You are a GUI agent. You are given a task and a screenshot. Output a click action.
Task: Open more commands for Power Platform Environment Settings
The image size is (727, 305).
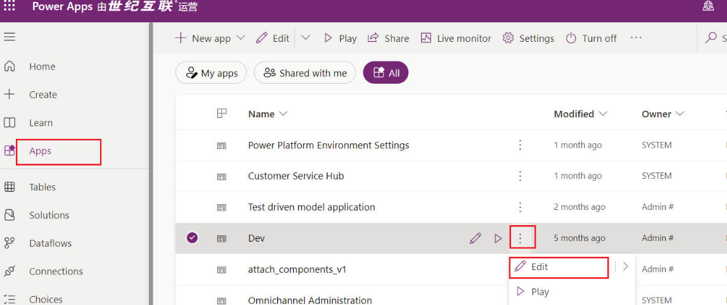[x=520, y=145]
